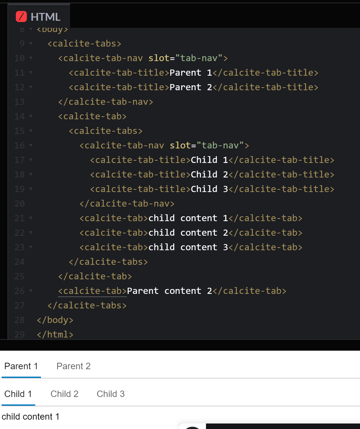Collapse the body element fold arrow
Image resolution: width=360 pixels, height=429 pixels.
(x=30, y=29)
